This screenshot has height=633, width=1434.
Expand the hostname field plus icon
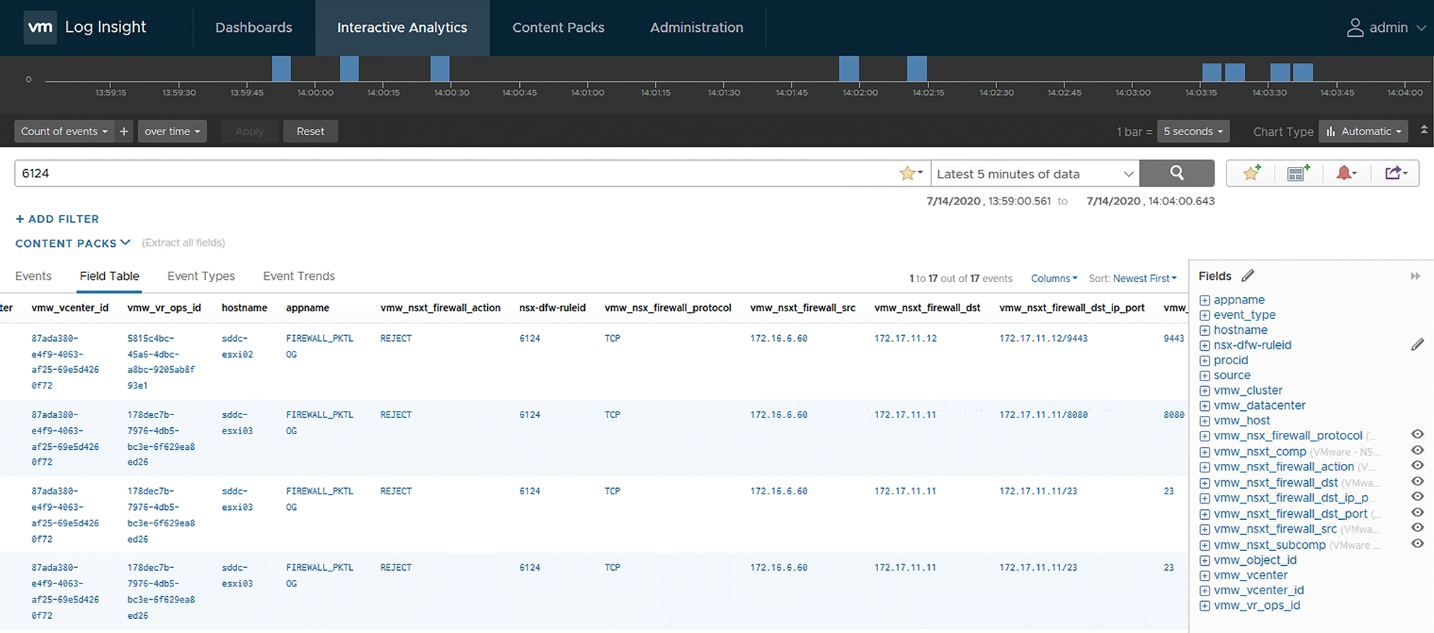1205,330
